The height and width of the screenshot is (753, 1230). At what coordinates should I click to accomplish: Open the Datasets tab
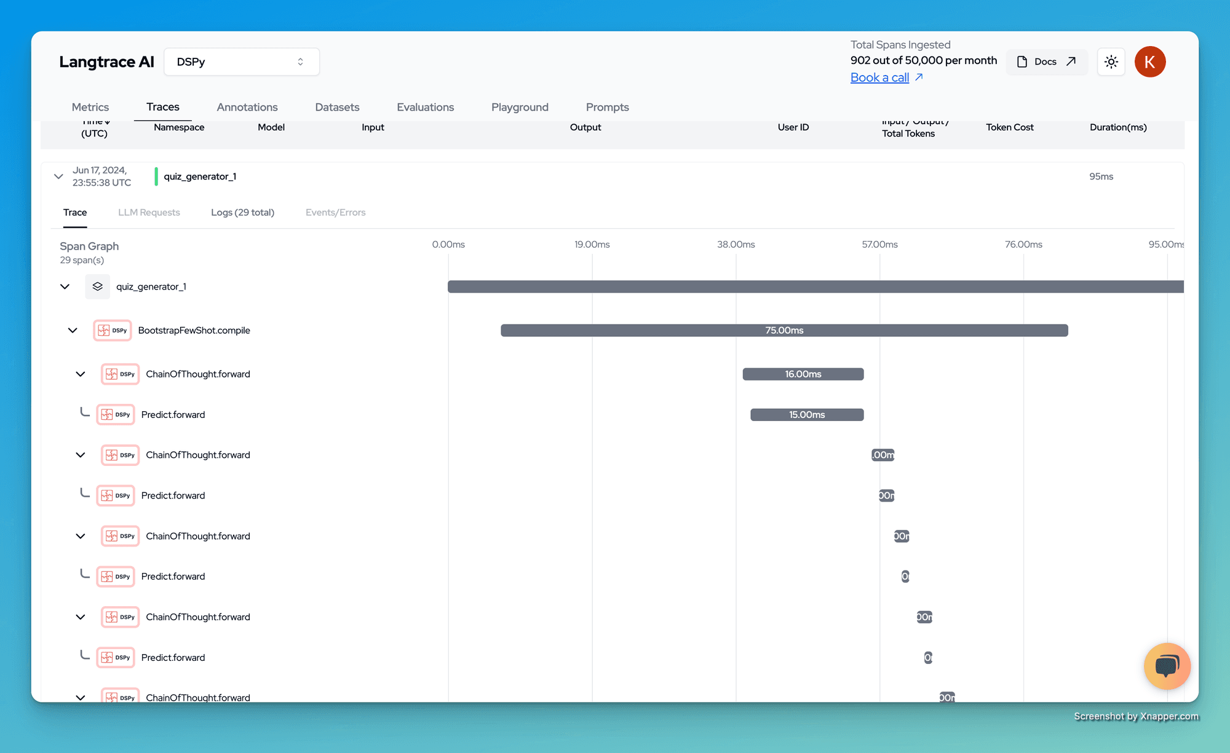coord(337,107)
